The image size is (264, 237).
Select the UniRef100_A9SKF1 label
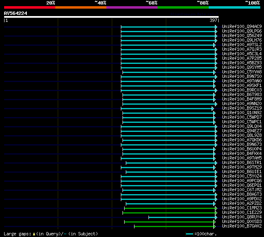(242, 86)
